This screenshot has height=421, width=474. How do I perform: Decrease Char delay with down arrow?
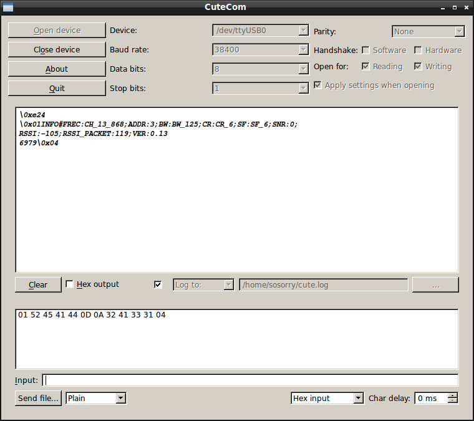(453, 401)
